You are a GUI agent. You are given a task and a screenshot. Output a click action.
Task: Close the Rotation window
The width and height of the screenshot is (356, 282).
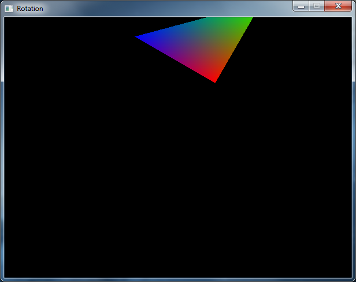click(x=339, y=6)
